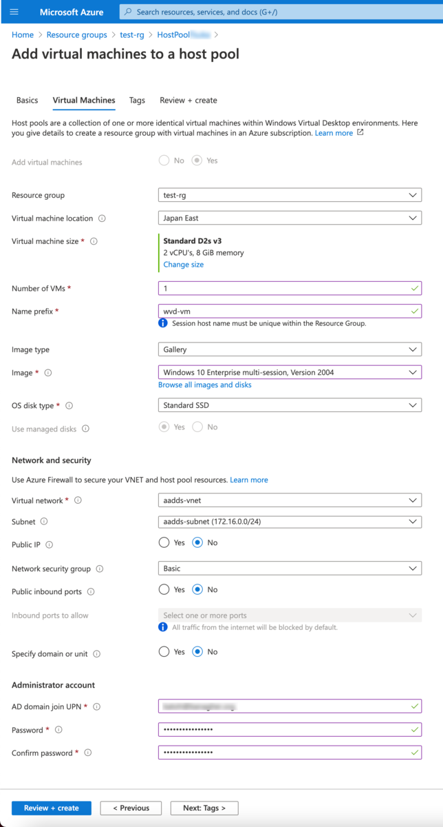Click the Confirm password field

coord(290,753)
